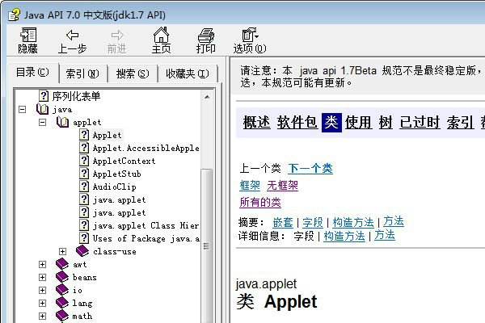Screen dimensions: 485x323
Task: Click the topic icon beside Applet.AccessibleApplet
Action: point(84,148)
